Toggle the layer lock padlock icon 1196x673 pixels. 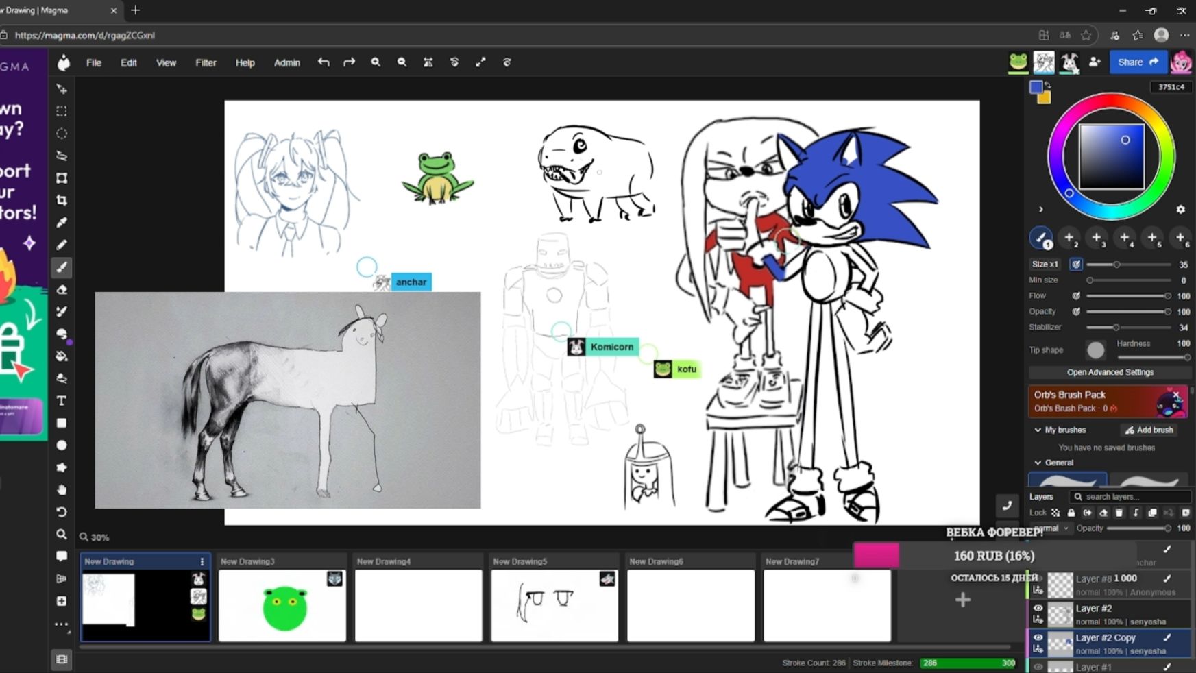tap(1071, 513)
